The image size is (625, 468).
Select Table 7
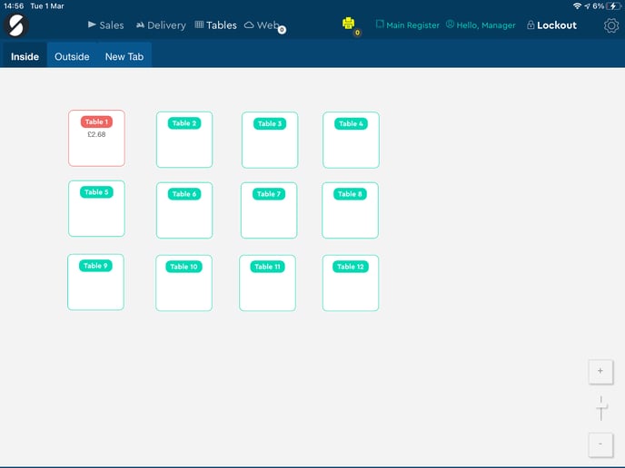pyautogui.click(x=269, y=210)
